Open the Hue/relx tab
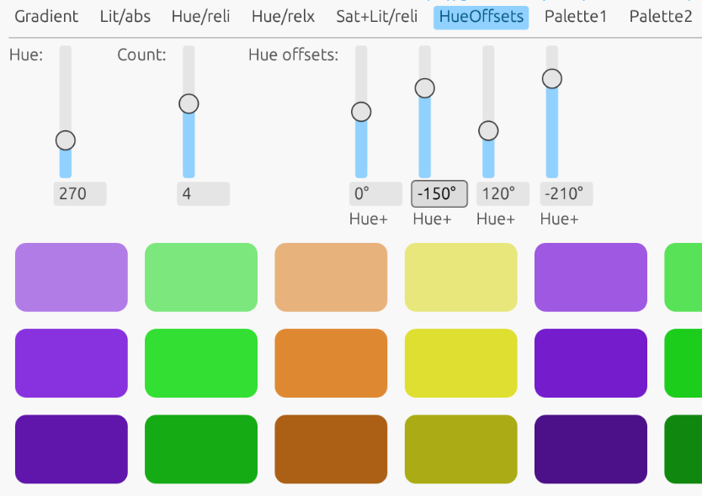 click(283, 17)
